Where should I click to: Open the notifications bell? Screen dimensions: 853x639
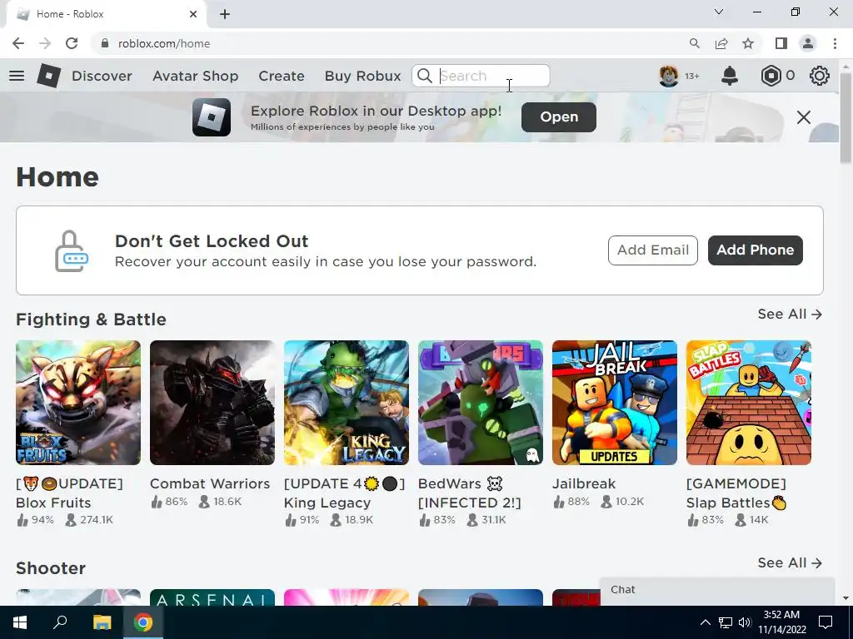pos(730,76)
